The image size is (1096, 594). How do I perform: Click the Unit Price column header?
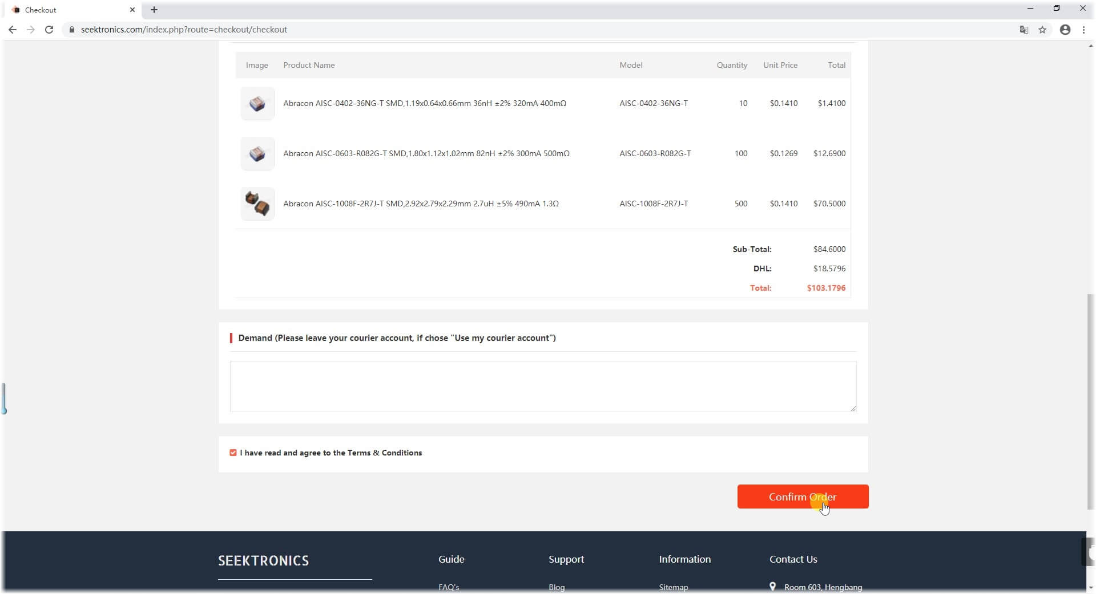coord(780,65)
